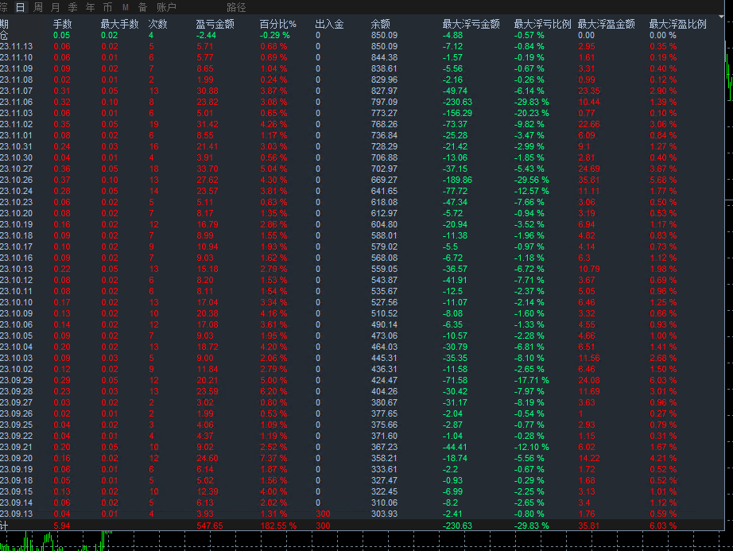Viewport: 733px width, 551px height.
Task: Click the 最大手数 column header
Action: pos(120,24)
